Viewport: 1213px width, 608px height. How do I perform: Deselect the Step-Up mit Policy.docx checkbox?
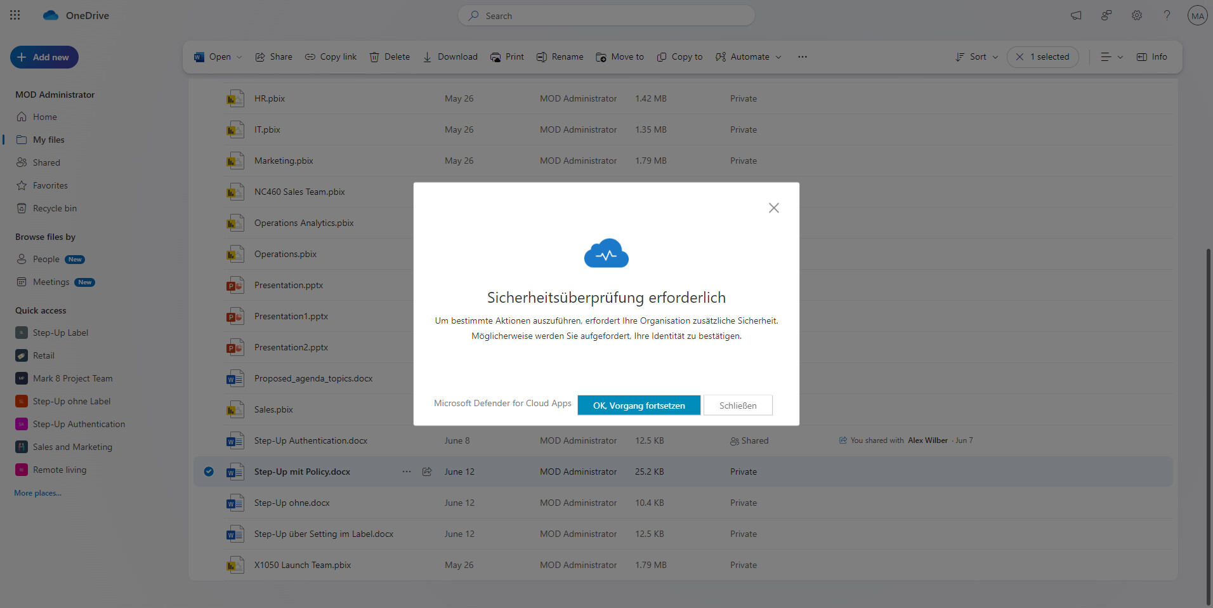[x=209, y=472]
